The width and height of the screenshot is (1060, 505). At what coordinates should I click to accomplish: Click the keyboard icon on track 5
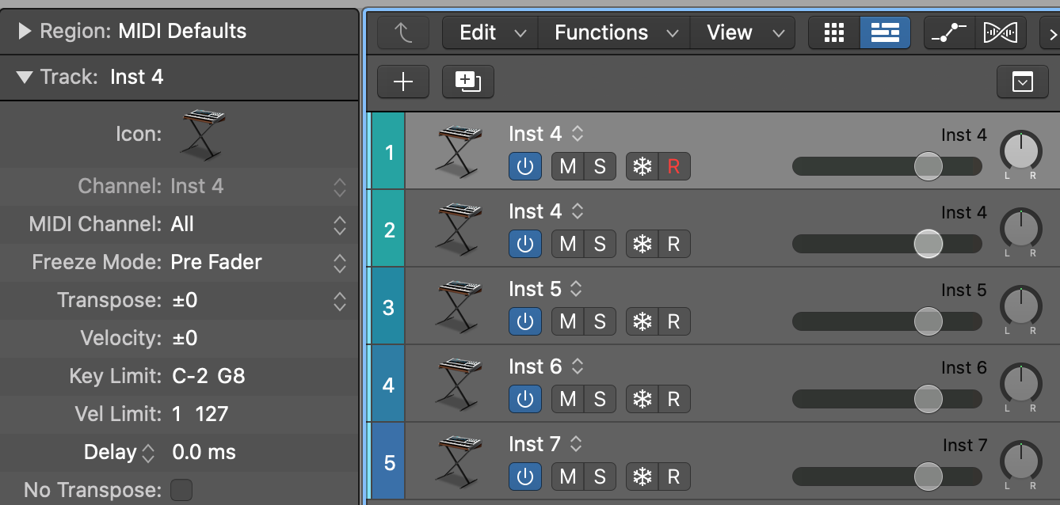[459, 461]
